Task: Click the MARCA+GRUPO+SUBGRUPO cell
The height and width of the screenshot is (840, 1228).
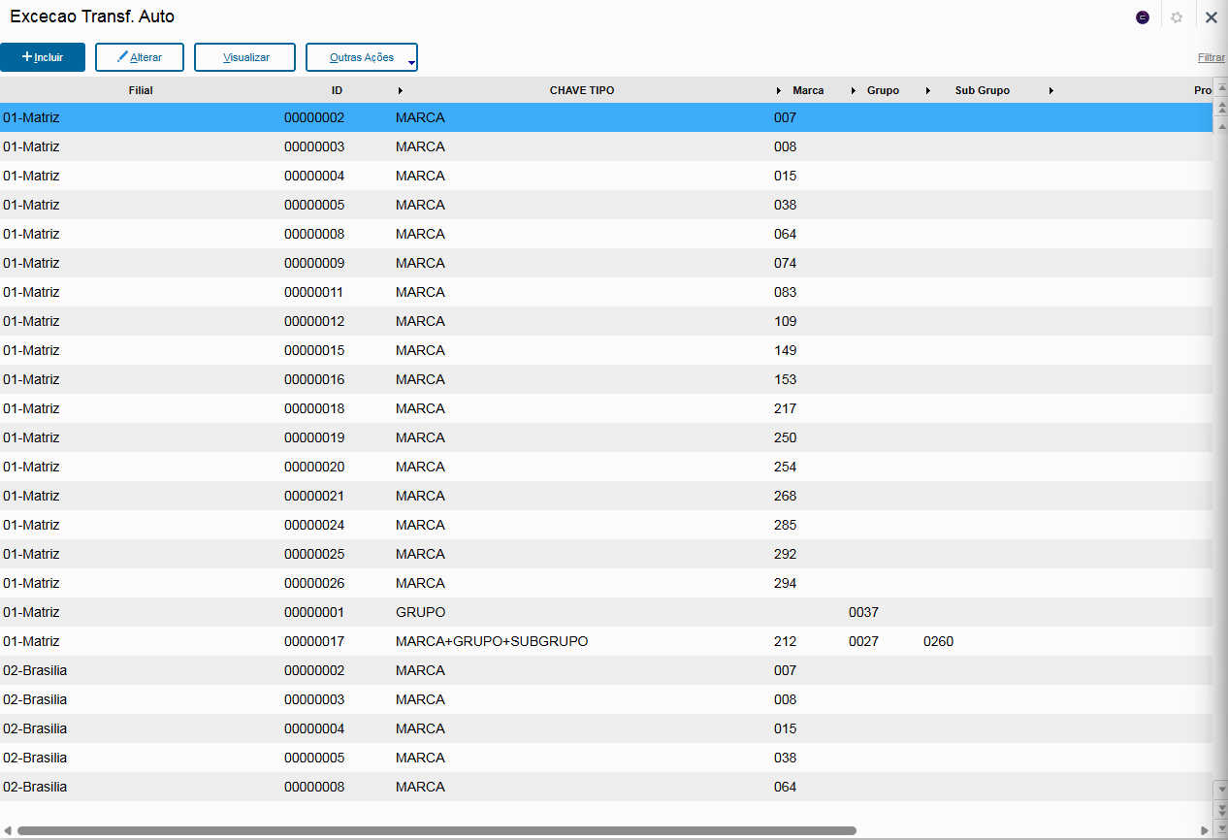Action: coord(492,641)
